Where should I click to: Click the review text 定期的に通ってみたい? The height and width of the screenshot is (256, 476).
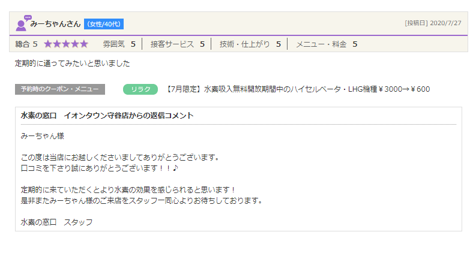click(72, 63)
